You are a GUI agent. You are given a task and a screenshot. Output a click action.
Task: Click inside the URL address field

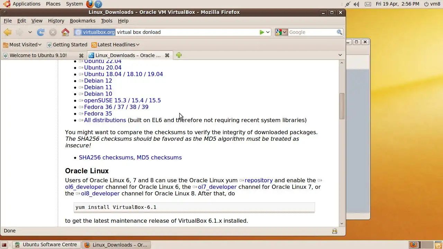[x=187, y=32]
